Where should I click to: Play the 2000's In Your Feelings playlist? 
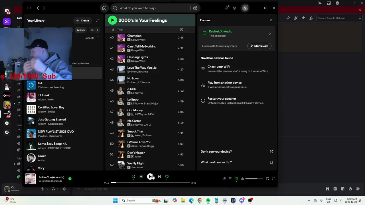point(112,20)
